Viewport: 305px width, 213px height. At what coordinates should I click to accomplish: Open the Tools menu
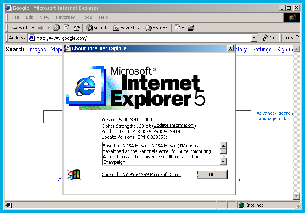coord(87,17)
